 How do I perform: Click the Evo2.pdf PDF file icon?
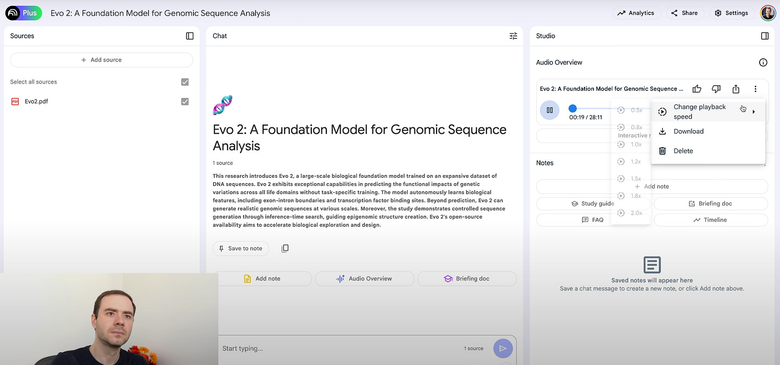(x=15, y=101)
